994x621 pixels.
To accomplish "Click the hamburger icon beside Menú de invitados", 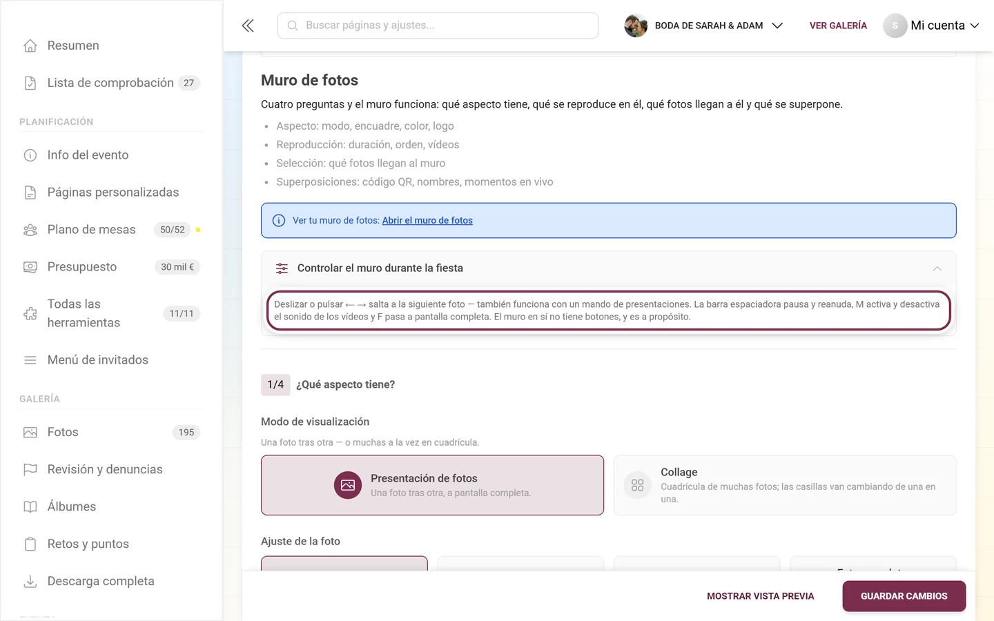I will coord(30,360).
